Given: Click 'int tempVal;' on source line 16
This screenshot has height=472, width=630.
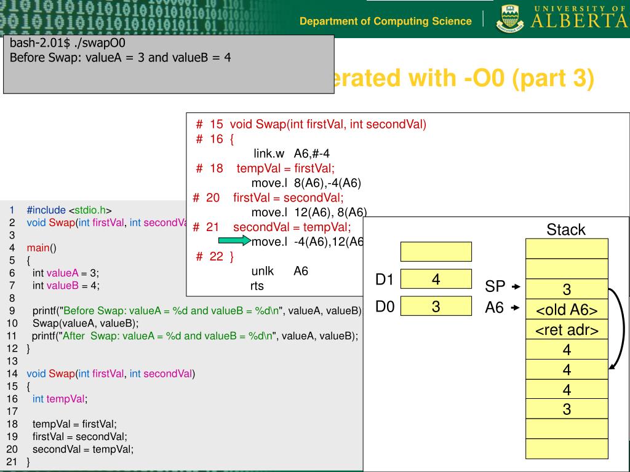Looking at the screenshot, I should coord(60,398).
